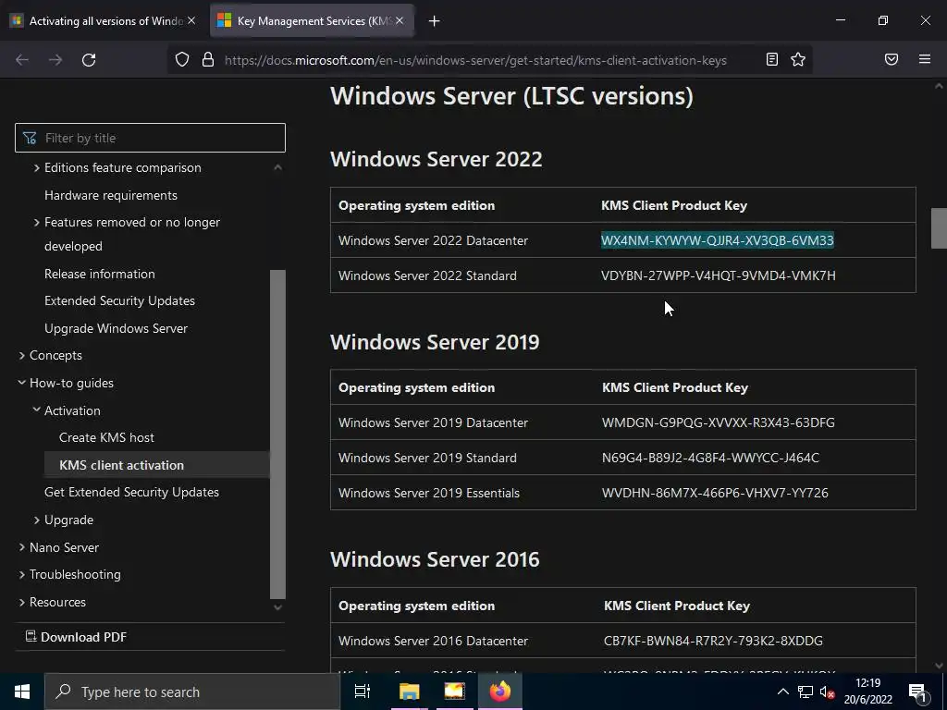This screenshot has height=710, width=947.
Task: Open Release information page
Action: pos(100,274)
